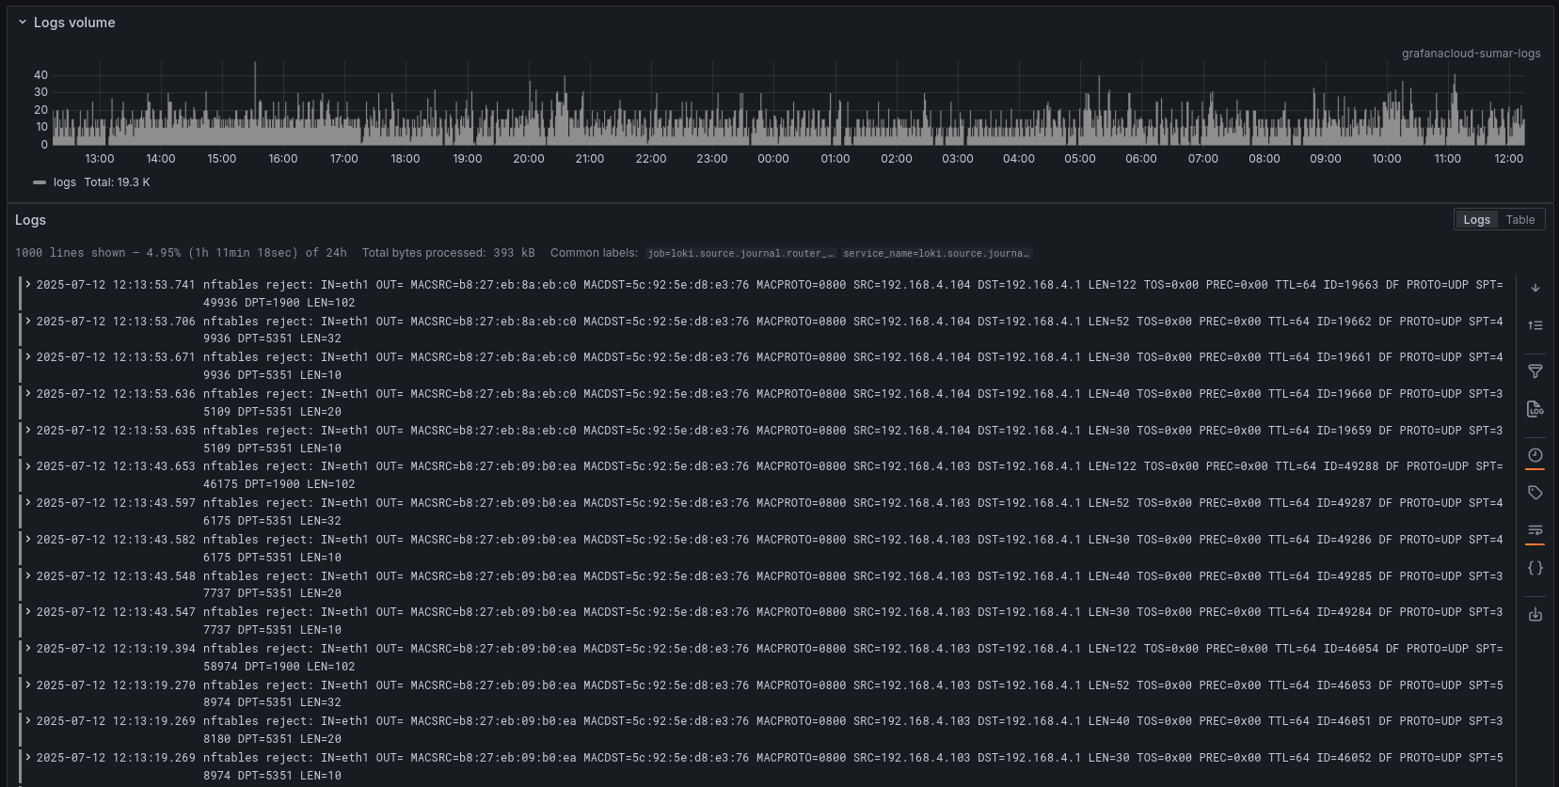Click the deduplication LOG file icon
The height and width of the screenshot is (787, 1559).
[x=1535, y=409]
